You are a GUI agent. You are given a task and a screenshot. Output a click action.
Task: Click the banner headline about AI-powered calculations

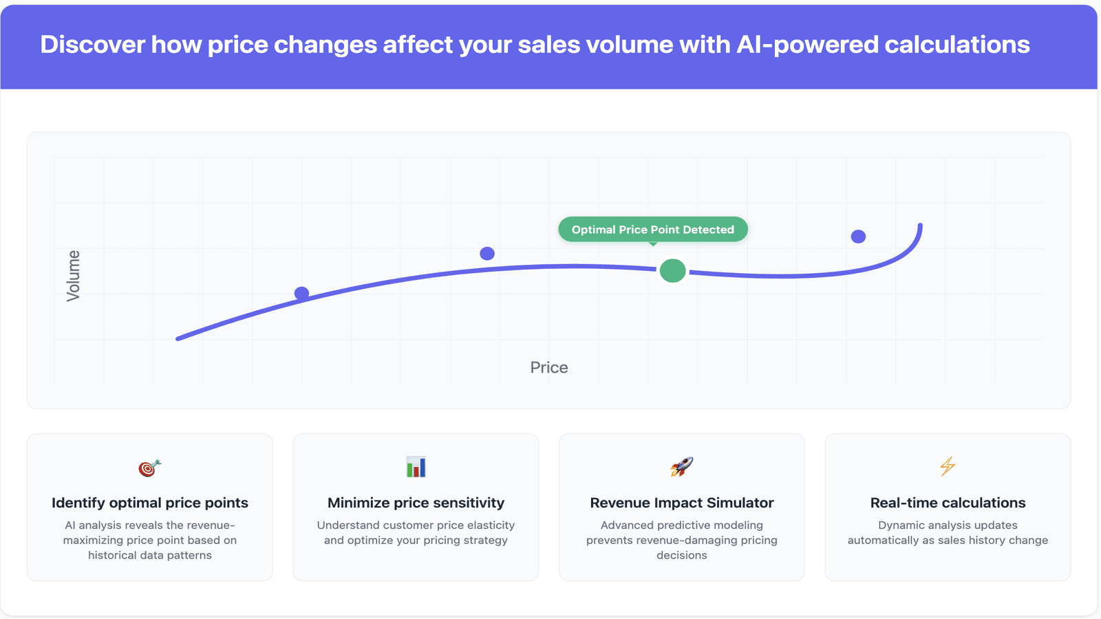535,45
